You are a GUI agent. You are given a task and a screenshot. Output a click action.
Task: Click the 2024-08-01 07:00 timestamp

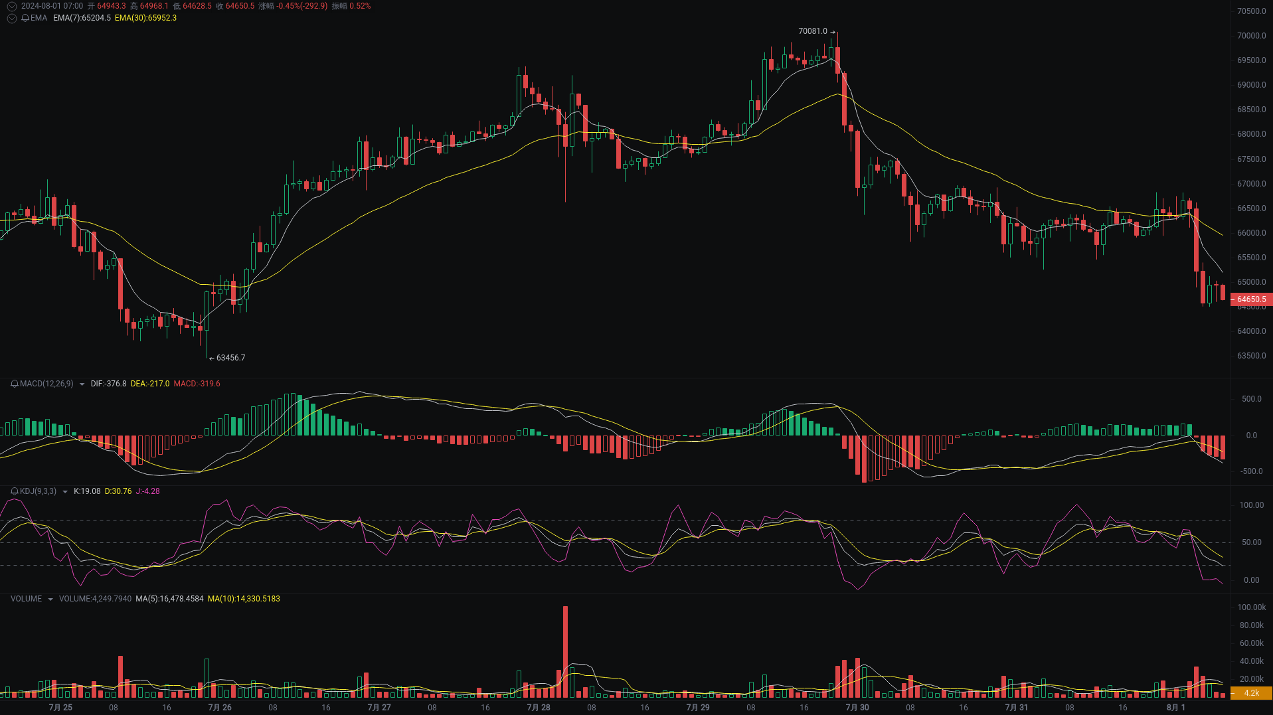click(52, 6)
